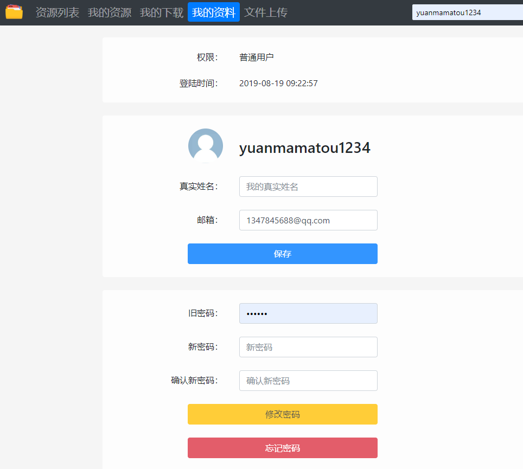Click the user avatar placeholder image
This screenshot has width=523, height=469.
(206, 145)
